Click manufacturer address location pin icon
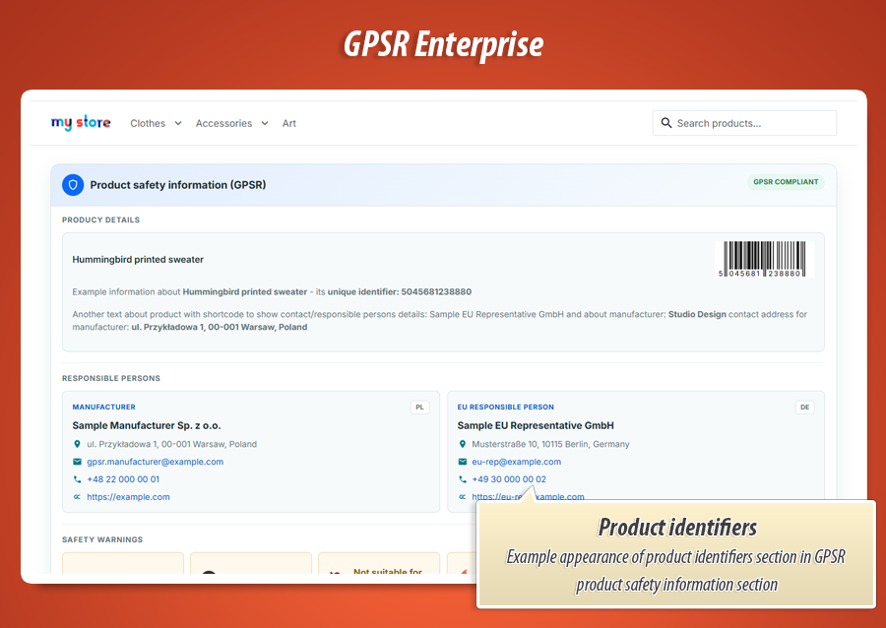 tap(78, 444)
